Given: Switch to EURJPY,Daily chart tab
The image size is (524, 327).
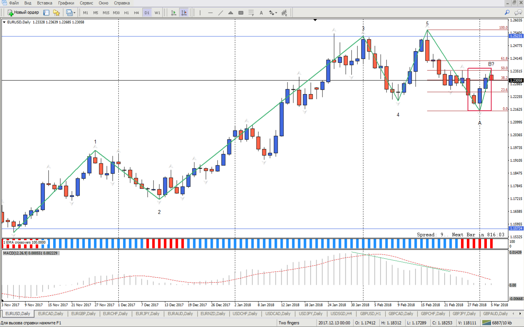Looking at the screenshot, I should click(147, 314).
